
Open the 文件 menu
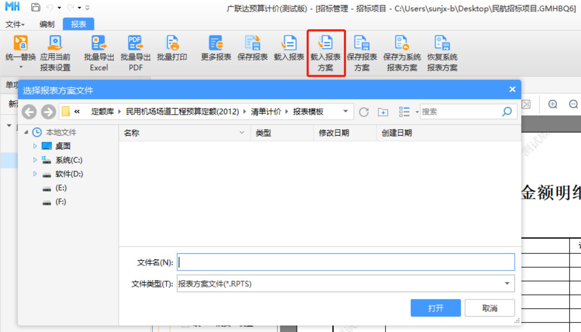[x=15, y=24]
